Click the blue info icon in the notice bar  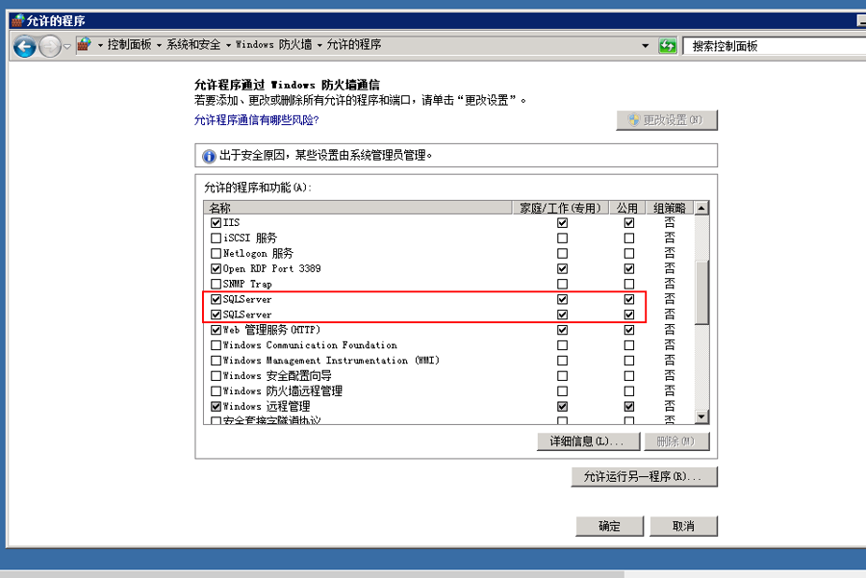click(x=209, y=156)
